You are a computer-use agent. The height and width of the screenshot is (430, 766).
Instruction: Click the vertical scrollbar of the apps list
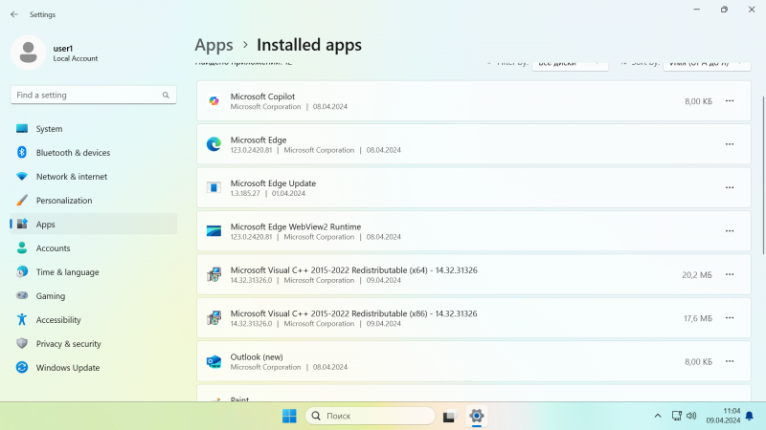pos(763,176)
